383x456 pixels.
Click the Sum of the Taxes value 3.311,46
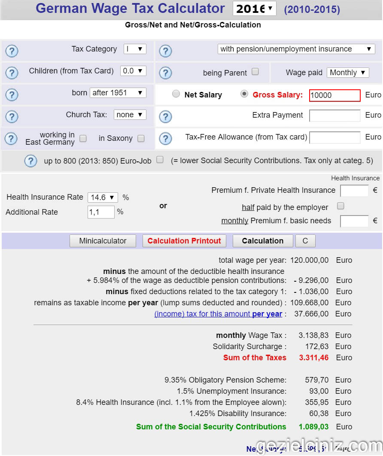[314, 358]
